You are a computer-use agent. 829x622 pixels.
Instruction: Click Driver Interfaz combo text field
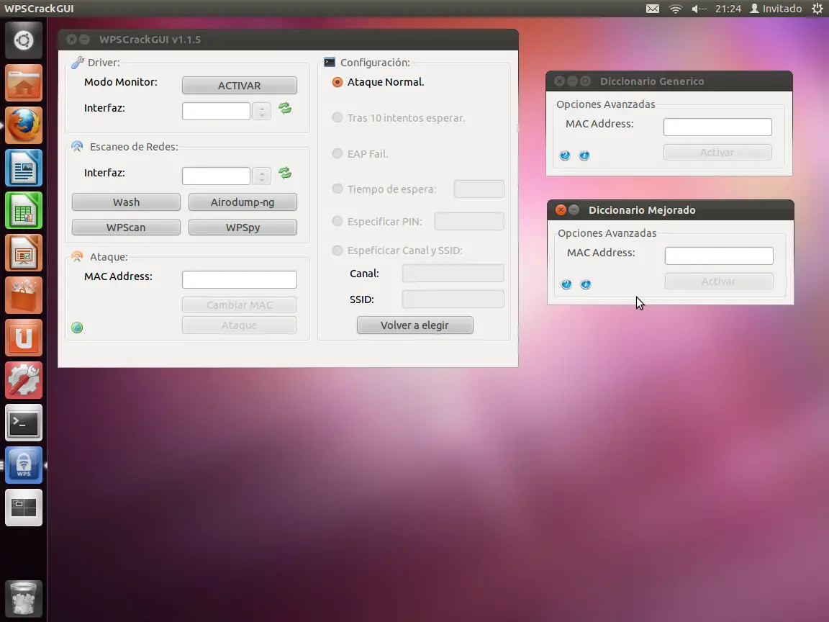coord(216,111)
